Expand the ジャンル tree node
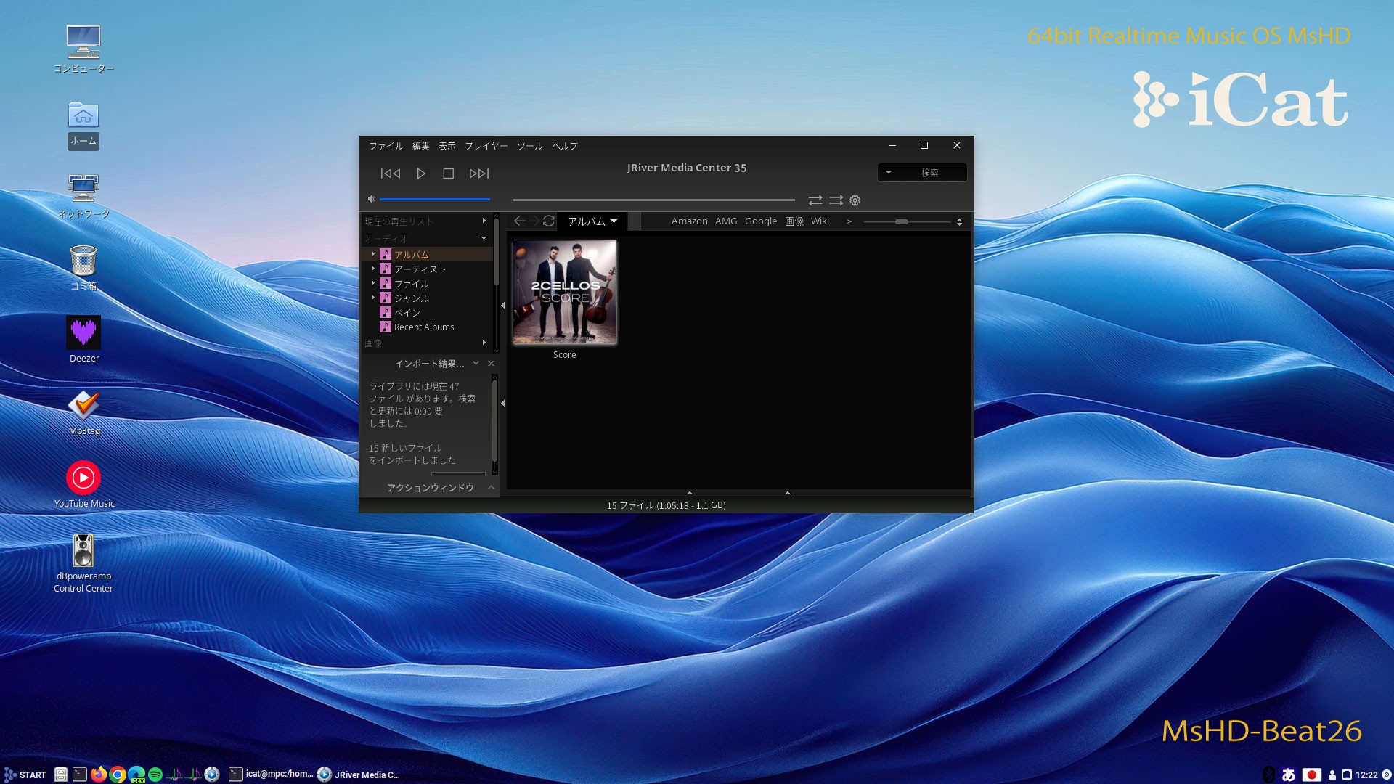Image resolution: width=1394 pixels, height=784 pixels. coord(373,298)
